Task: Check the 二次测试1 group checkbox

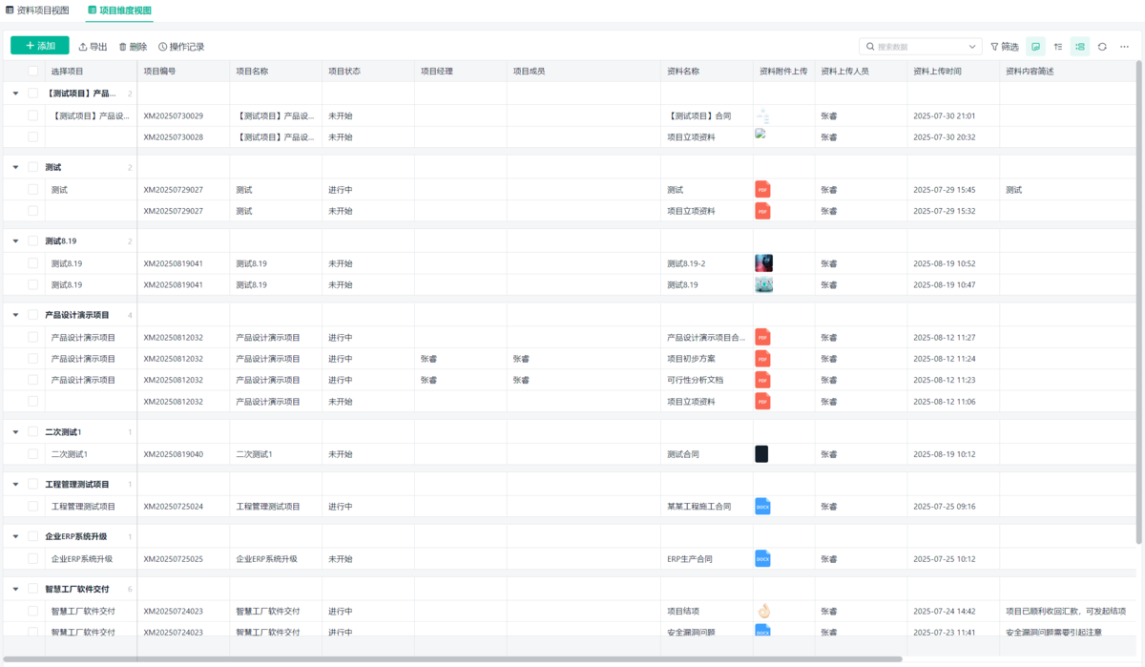Action: click(32, 431)
